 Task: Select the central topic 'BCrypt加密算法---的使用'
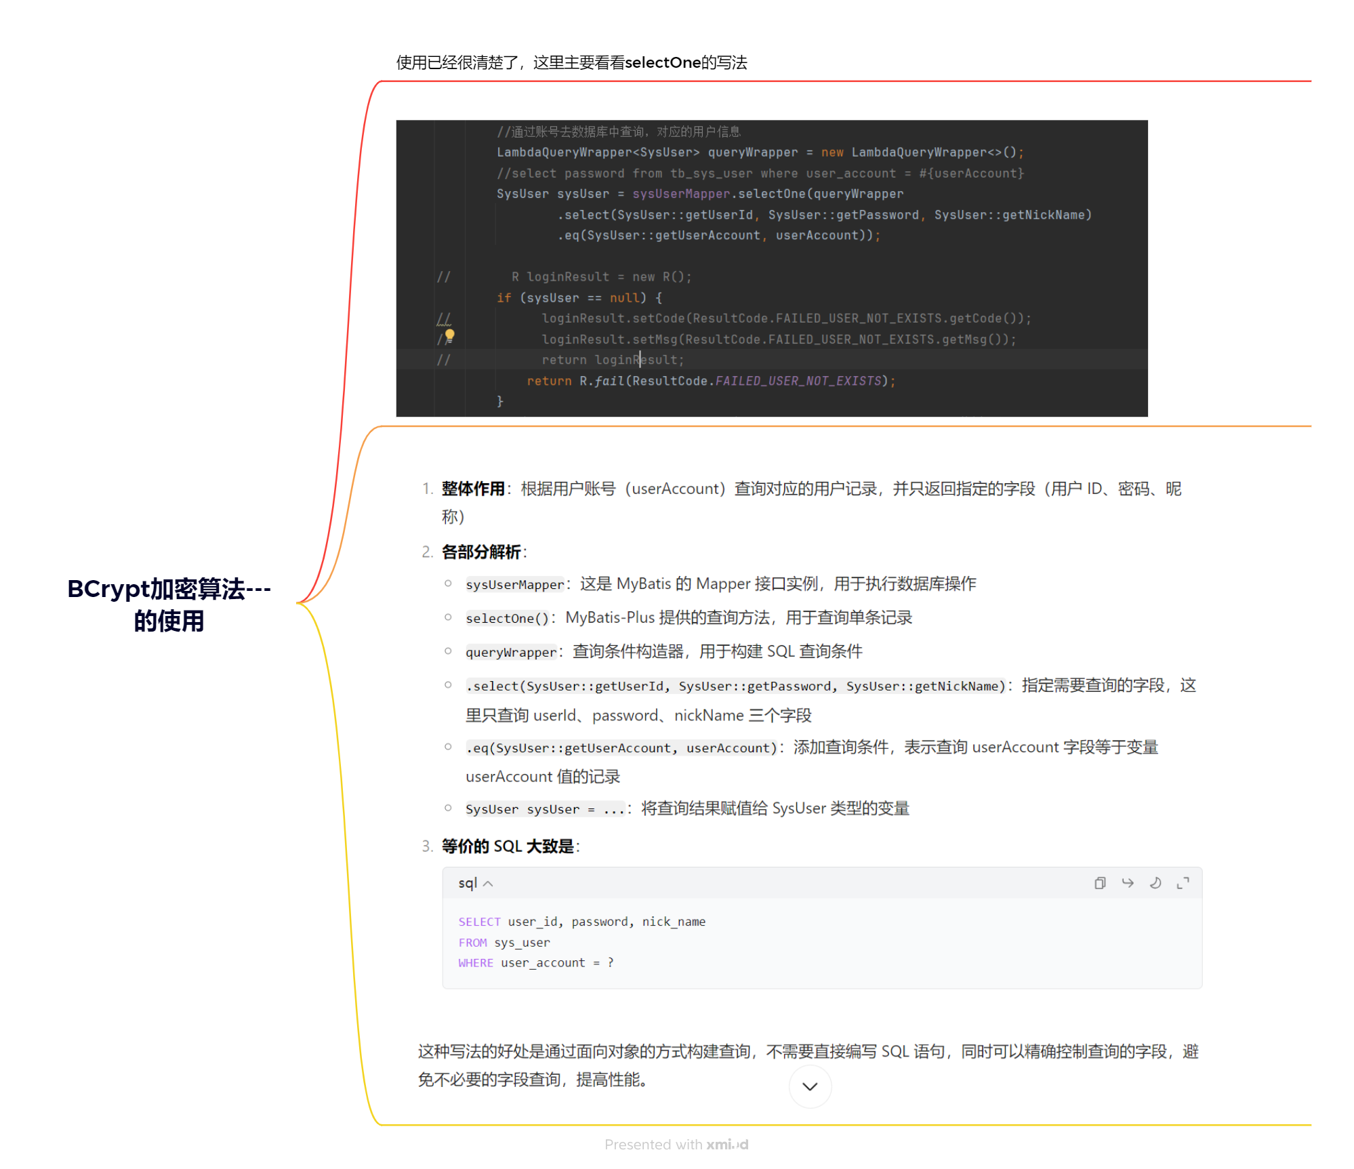pos(169,604)
